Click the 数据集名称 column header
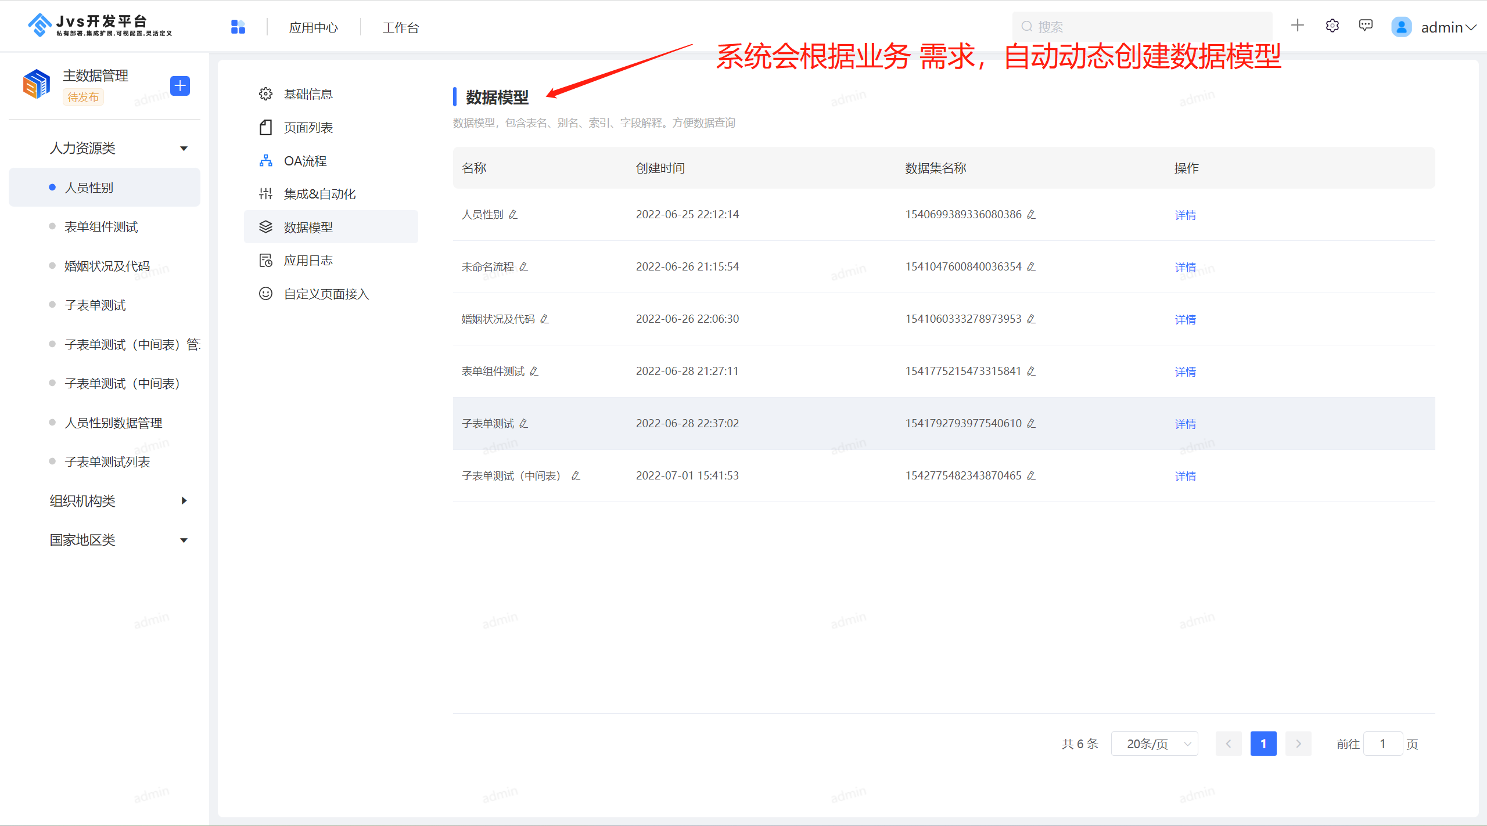This screenshot has height=826, width=1487. [936, 168]
